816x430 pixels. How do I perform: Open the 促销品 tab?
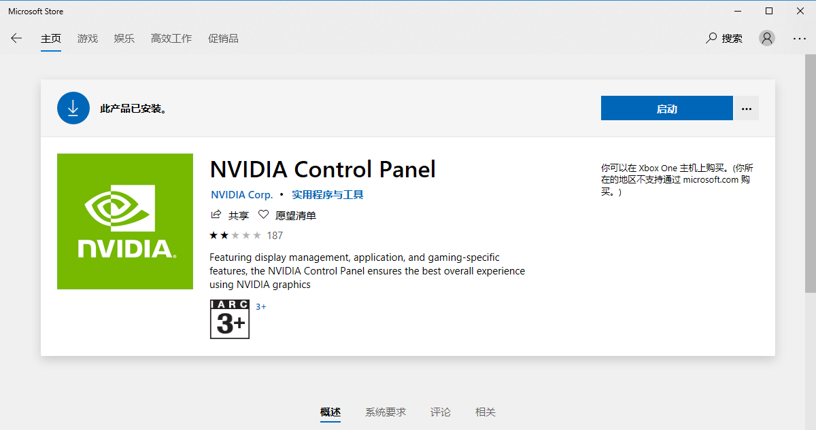pos(223,39)
